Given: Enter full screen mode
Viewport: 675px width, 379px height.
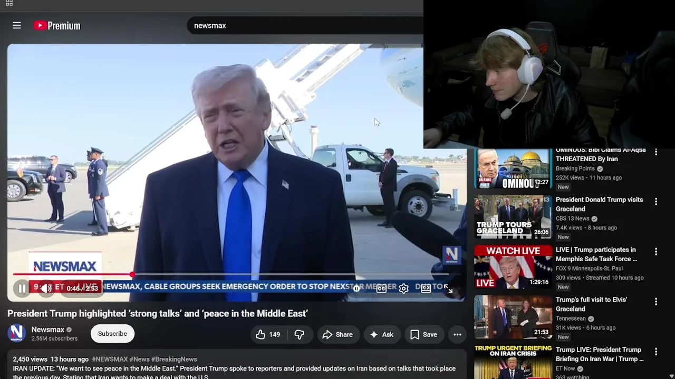Looking at the screenshot, I should click(x=448, y=288).
